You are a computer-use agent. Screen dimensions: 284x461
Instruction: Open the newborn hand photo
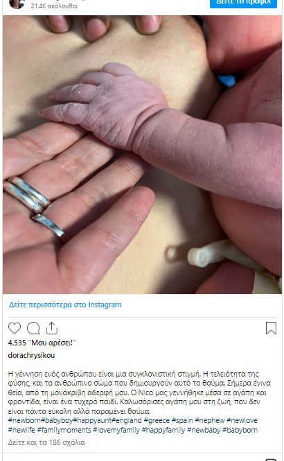(142, 154)
